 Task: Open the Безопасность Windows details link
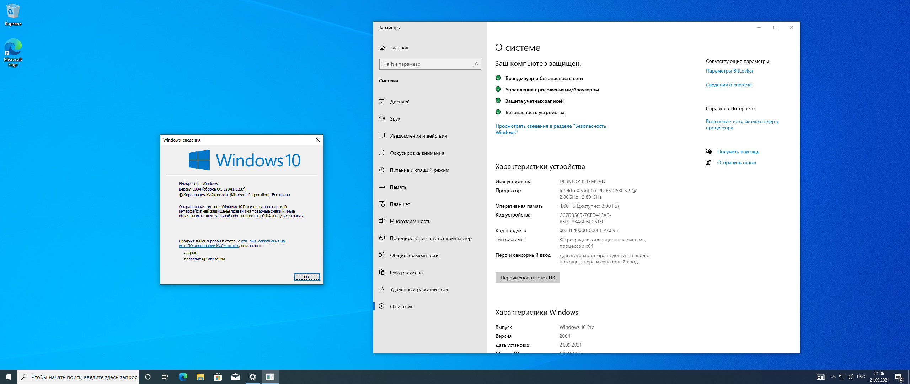tap(551, 129)
